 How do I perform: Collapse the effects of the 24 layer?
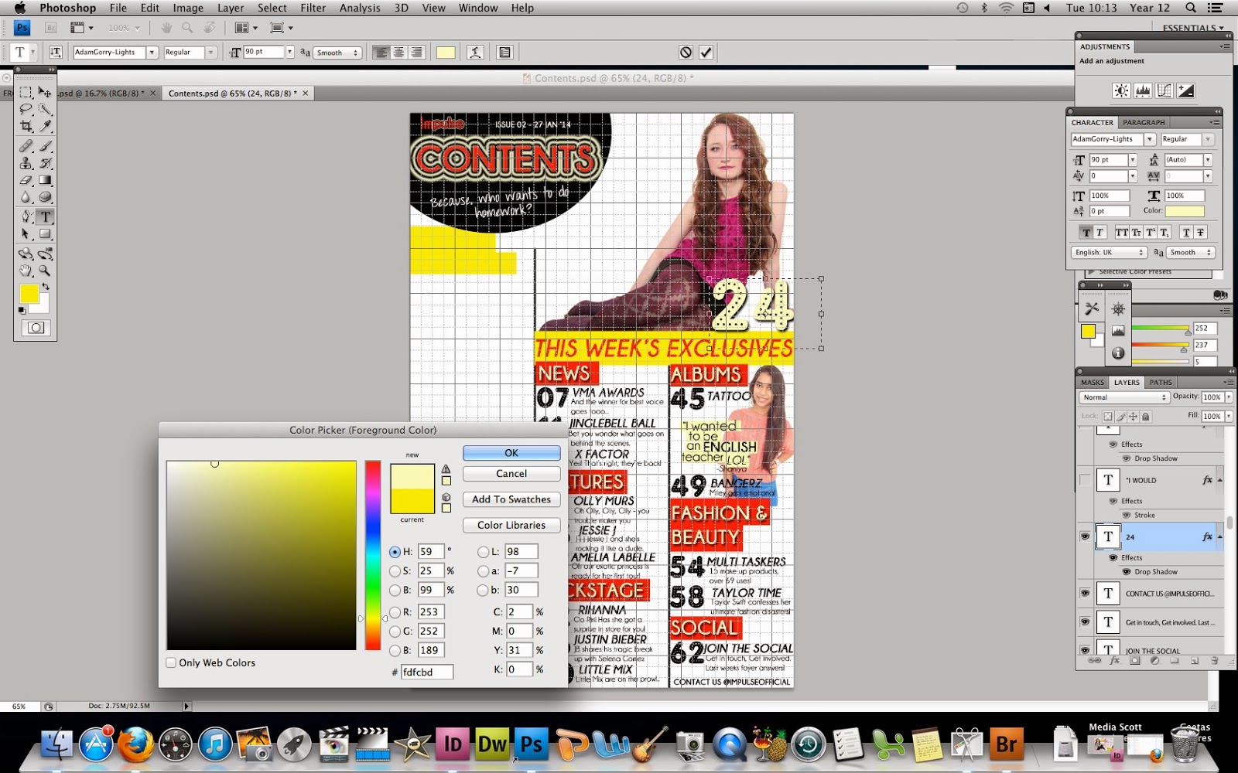tap(1219, 536)
